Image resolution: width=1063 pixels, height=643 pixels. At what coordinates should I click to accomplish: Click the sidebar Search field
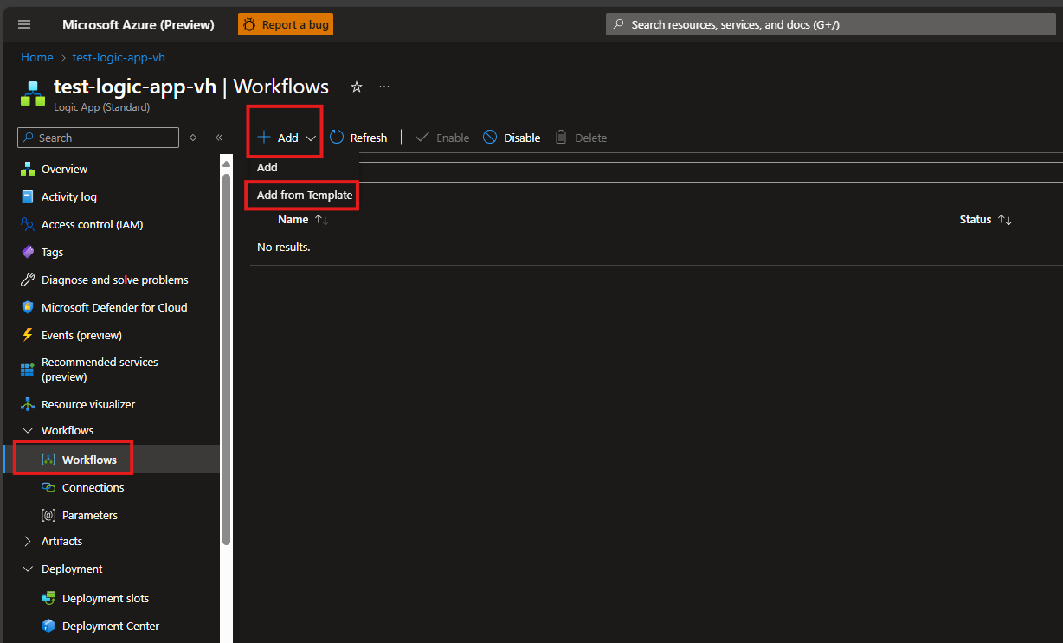[98, 138]
